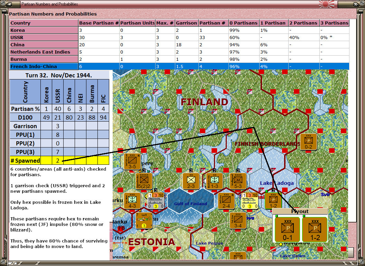Click the yellow # Spawned value 2

pyautogui.click(x=57, y=161)
